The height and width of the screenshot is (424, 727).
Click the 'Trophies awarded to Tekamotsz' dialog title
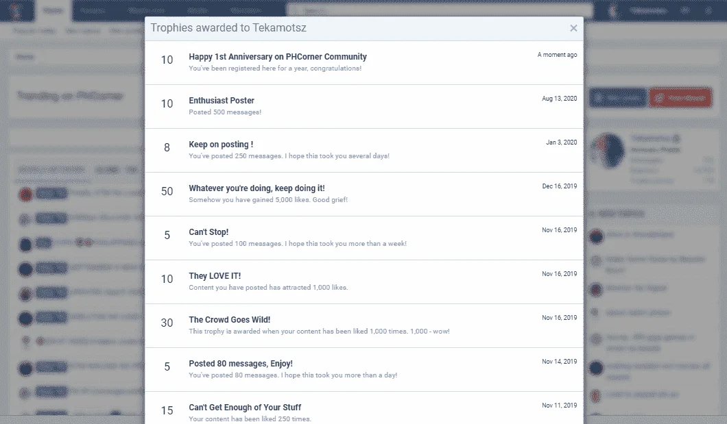[x=228, y=28]
